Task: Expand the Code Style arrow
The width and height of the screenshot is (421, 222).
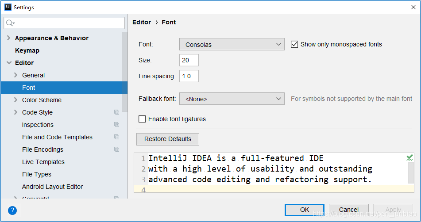Action: coord(15,112)
